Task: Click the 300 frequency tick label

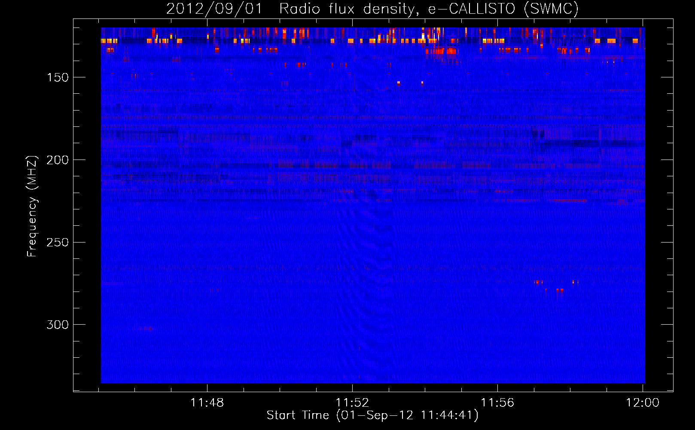Action: pyautogui.click(x=58, y=325)
